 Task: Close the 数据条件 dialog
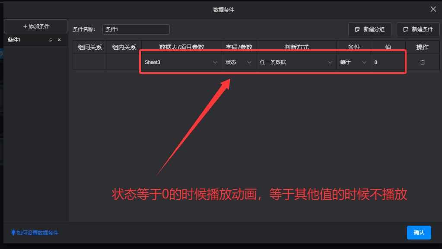click(x=433, y=10)
